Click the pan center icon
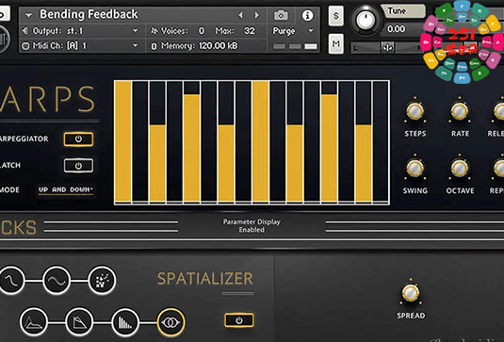 pos(388,48)
